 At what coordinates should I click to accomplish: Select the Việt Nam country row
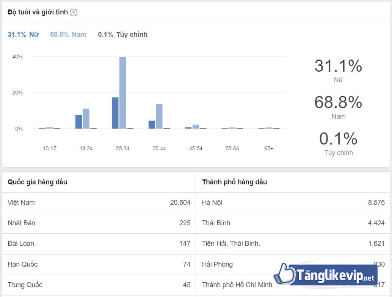[99, 203]
